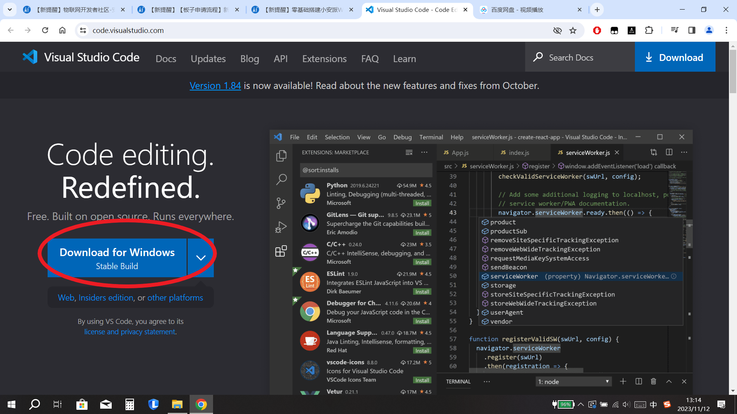Click the Explorer files icon in the hero image
737x414 pixels.
[x=281, y=156]
